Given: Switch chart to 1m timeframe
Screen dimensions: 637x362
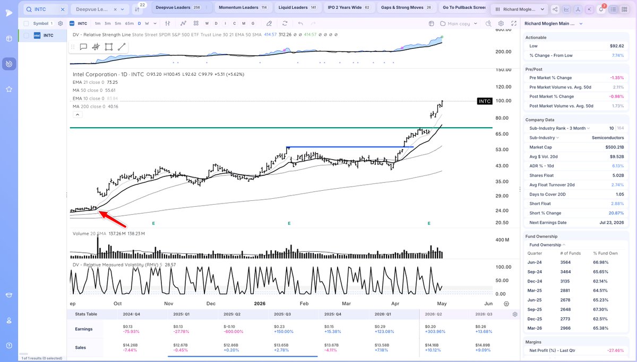Looking at the screenshot, I should pos(98,24).
